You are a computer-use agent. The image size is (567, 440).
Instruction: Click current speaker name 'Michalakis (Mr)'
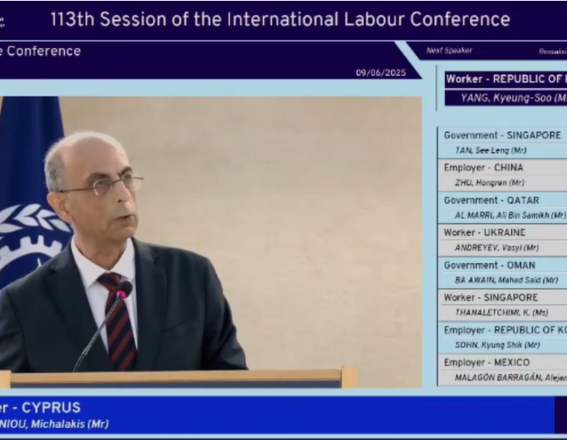(70, 424)
